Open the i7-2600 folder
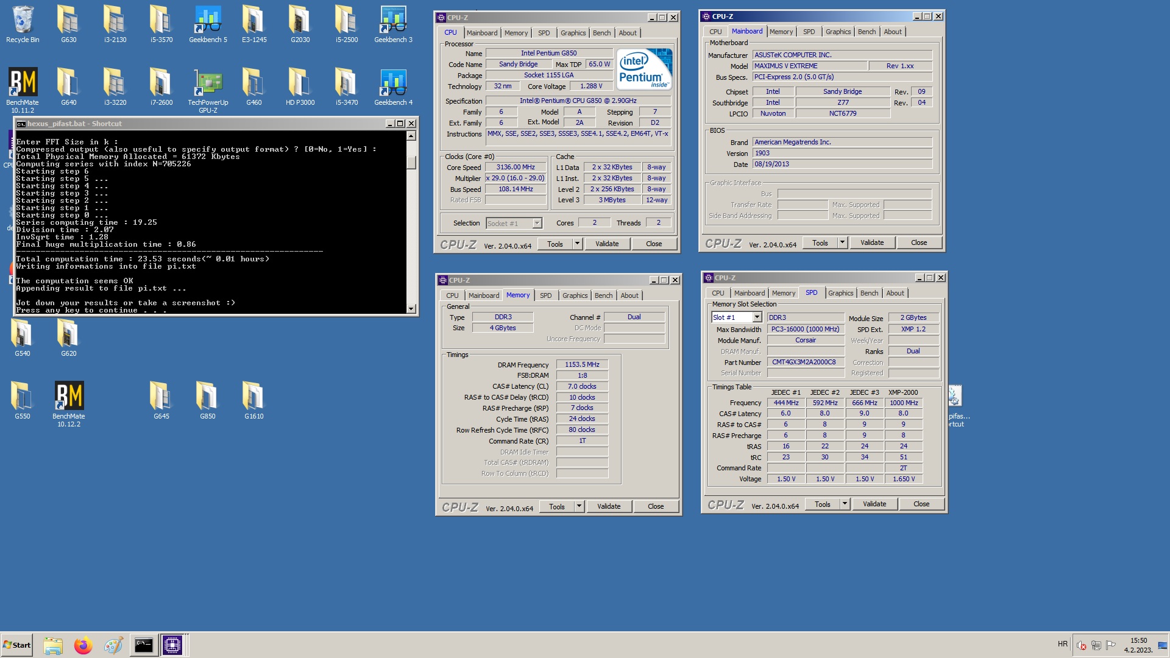1170x658 pixels. pyautogui.click(x=161, y=87)
